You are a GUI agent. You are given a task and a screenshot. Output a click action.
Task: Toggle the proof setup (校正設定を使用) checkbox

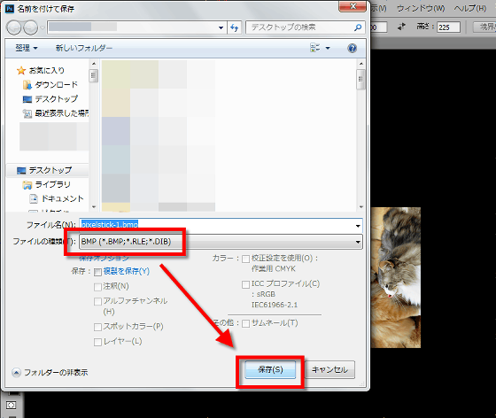246,259
